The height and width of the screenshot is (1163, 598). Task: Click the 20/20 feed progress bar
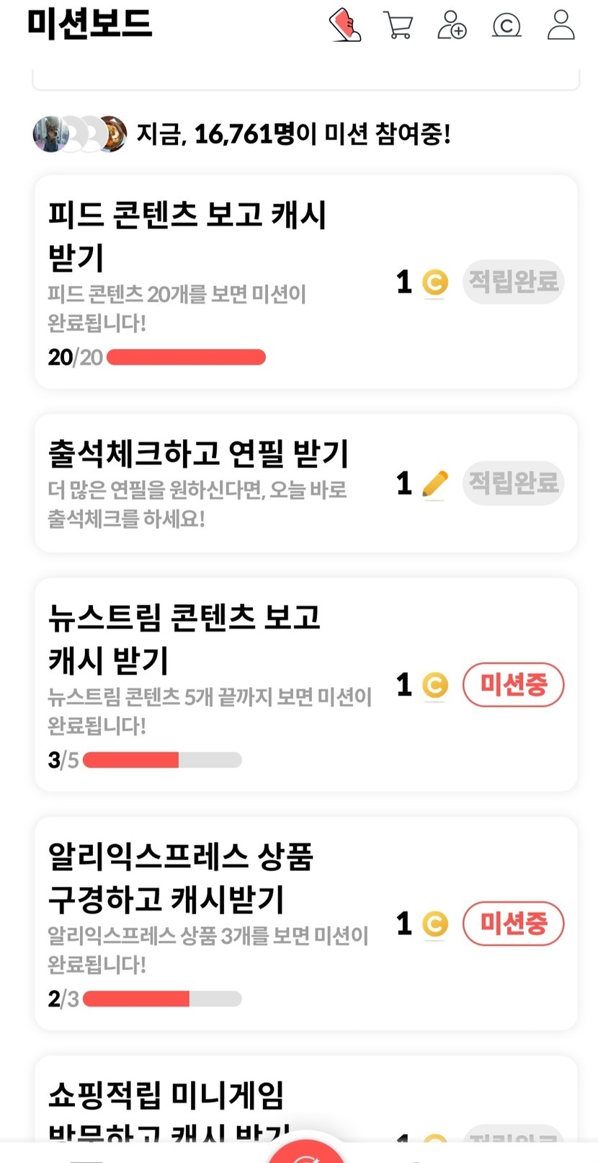pyautogui.click(x=187, y=357)
